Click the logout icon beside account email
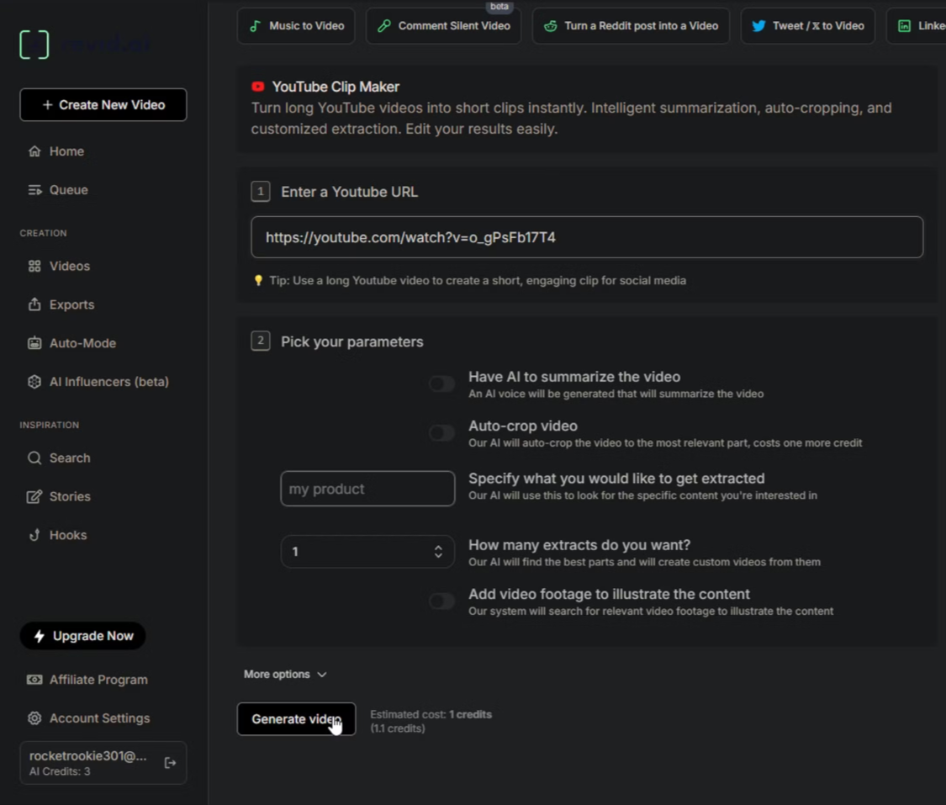Image resolution: width=946 pixels, height=805 pixels. pyautogui.click(x=170, y=763)
